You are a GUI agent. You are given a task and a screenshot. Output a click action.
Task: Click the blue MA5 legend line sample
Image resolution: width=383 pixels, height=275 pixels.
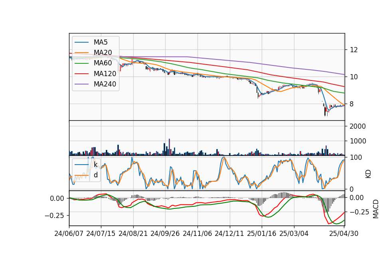(81, 42)
